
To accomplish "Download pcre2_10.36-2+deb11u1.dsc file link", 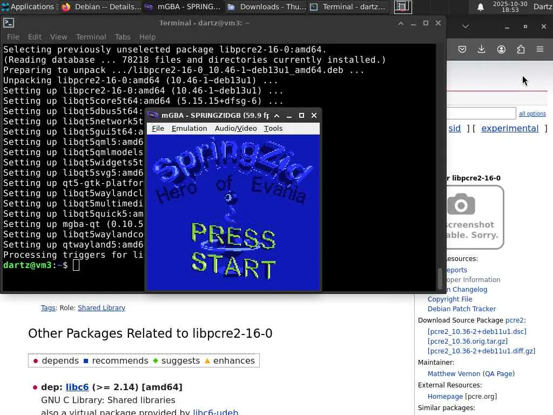I will (x=477, y=332).
